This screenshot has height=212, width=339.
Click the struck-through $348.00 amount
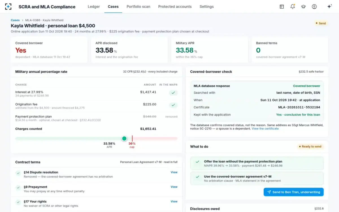point(150,116)
